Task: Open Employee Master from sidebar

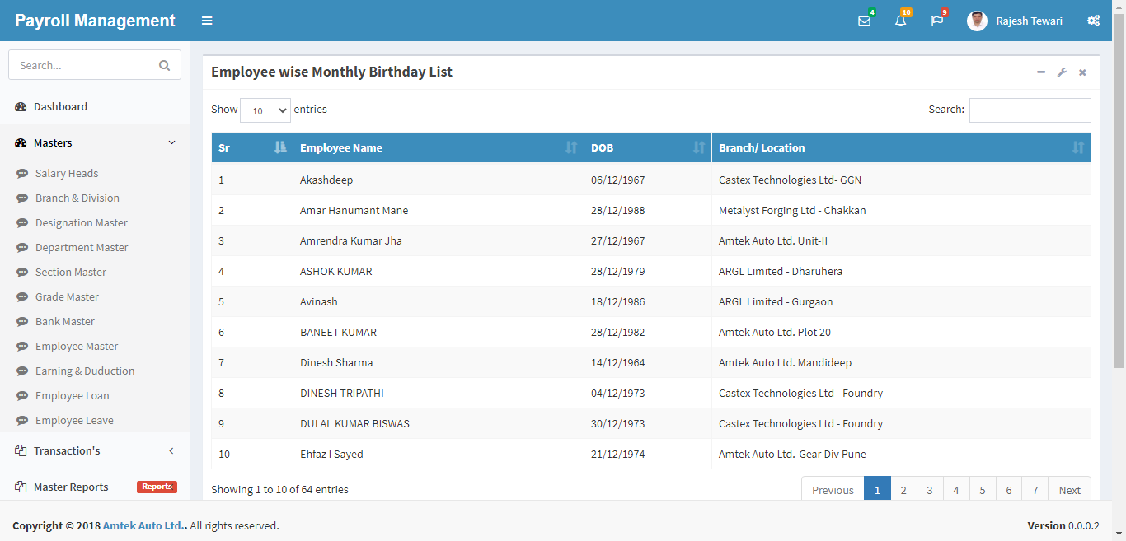Action: coord(77,347)
